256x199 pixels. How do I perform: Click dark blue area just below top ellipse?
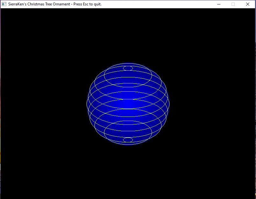128,74
